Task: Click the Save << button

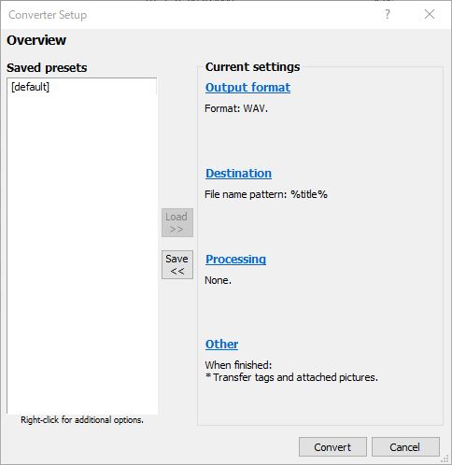Action: click(x=177, y=264)
